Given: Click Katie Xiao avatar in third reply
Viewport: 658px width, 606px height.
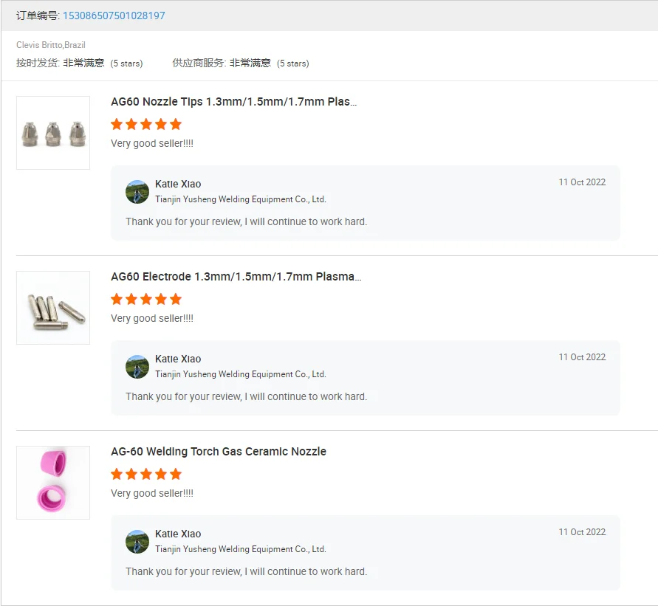Looking at the screenshot, I should coord(137,542).
